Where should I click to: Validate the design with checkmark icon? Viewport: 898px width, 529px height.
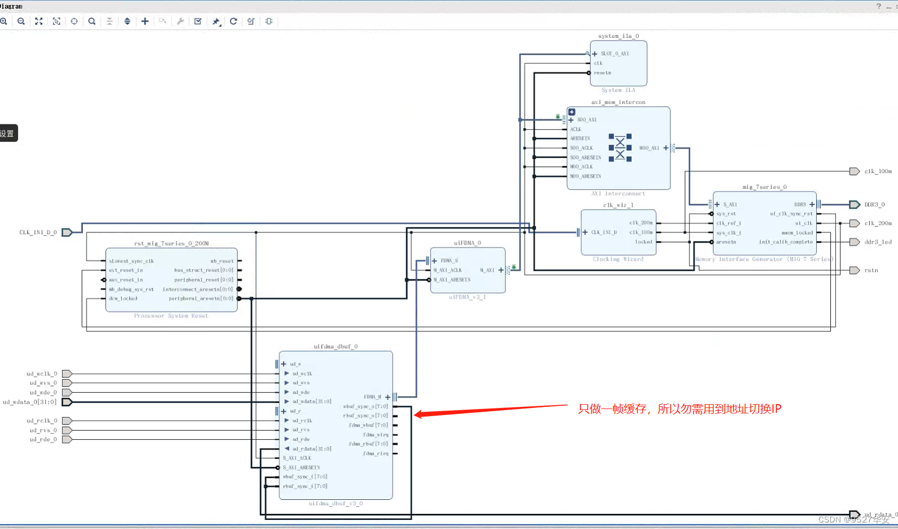[198, 22]
